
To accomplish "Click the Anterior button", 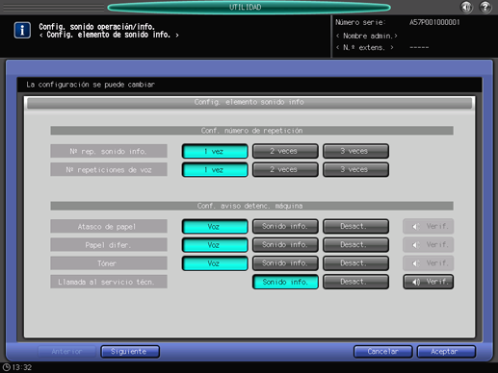I will point(66,352).
